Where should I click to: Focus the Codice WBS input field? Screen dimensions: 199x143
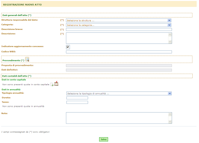(119, 52)
